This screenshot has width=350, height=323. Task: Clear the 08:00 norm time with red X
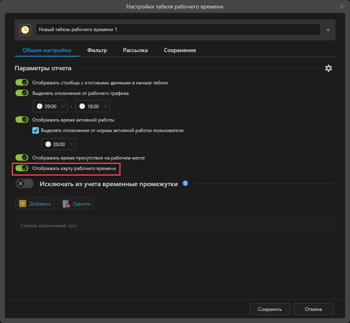coord(72,144)
